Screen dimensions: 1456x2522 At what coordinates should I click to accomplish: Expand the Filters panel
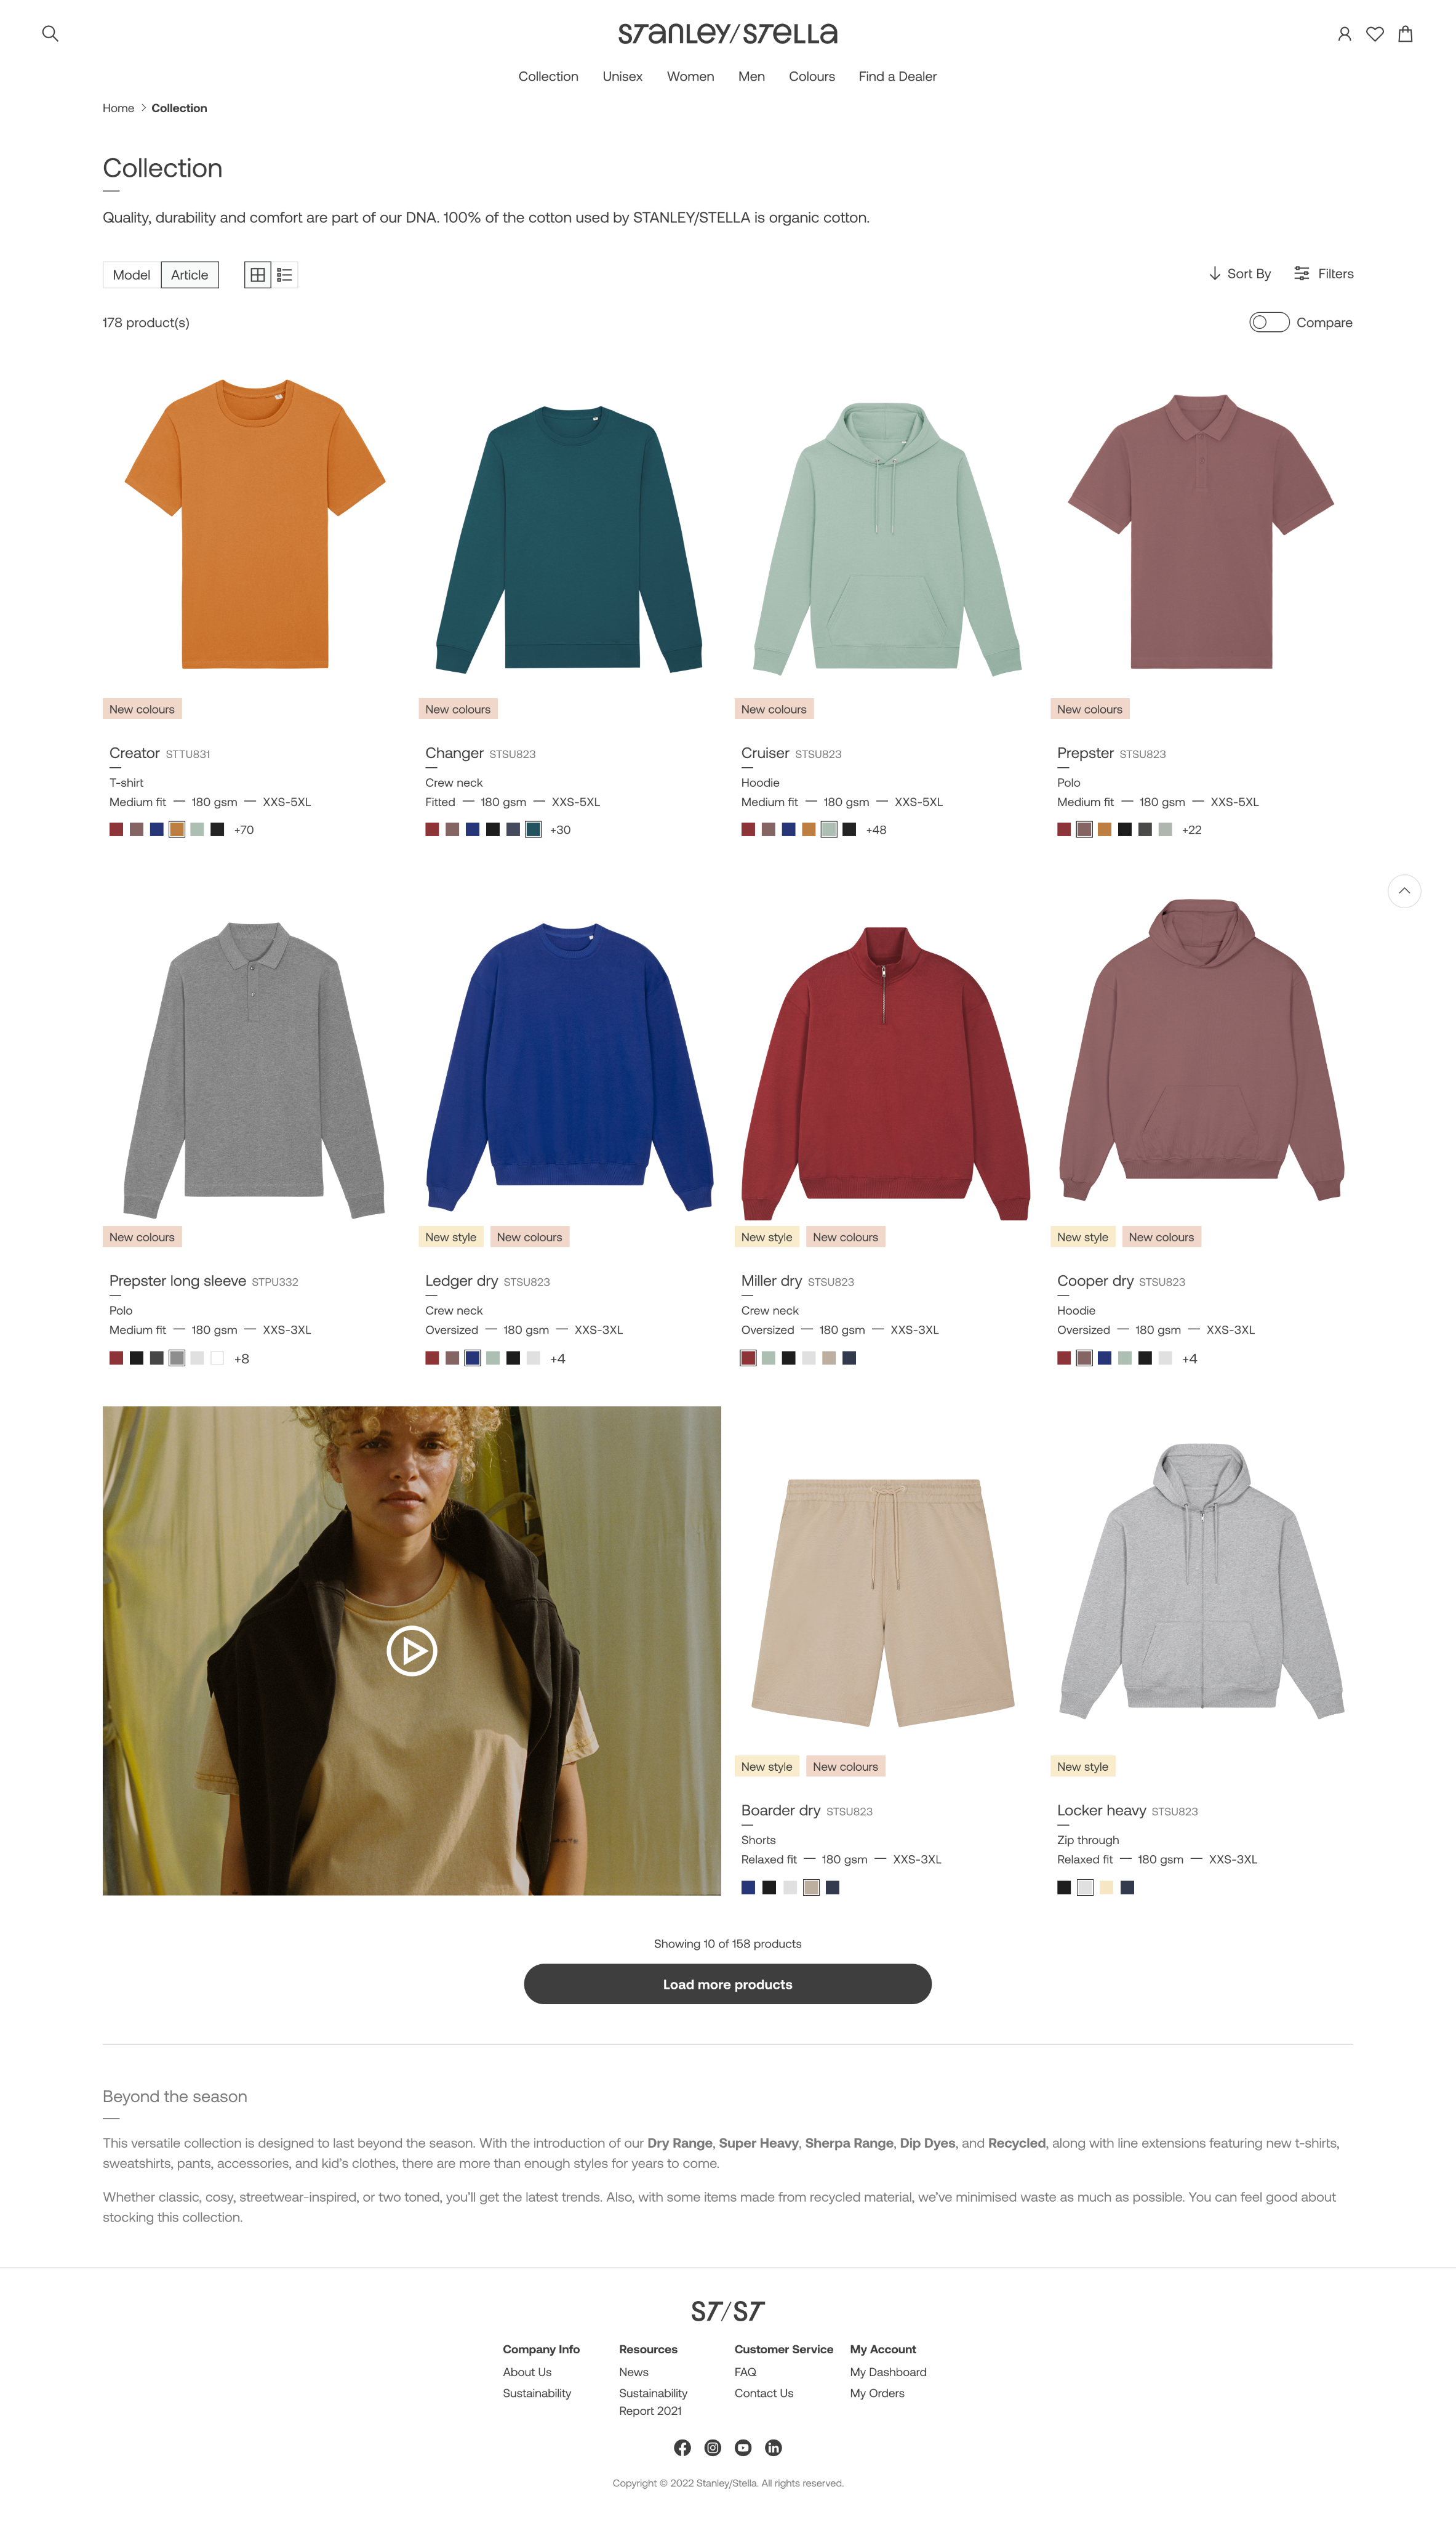point(1323,273)
